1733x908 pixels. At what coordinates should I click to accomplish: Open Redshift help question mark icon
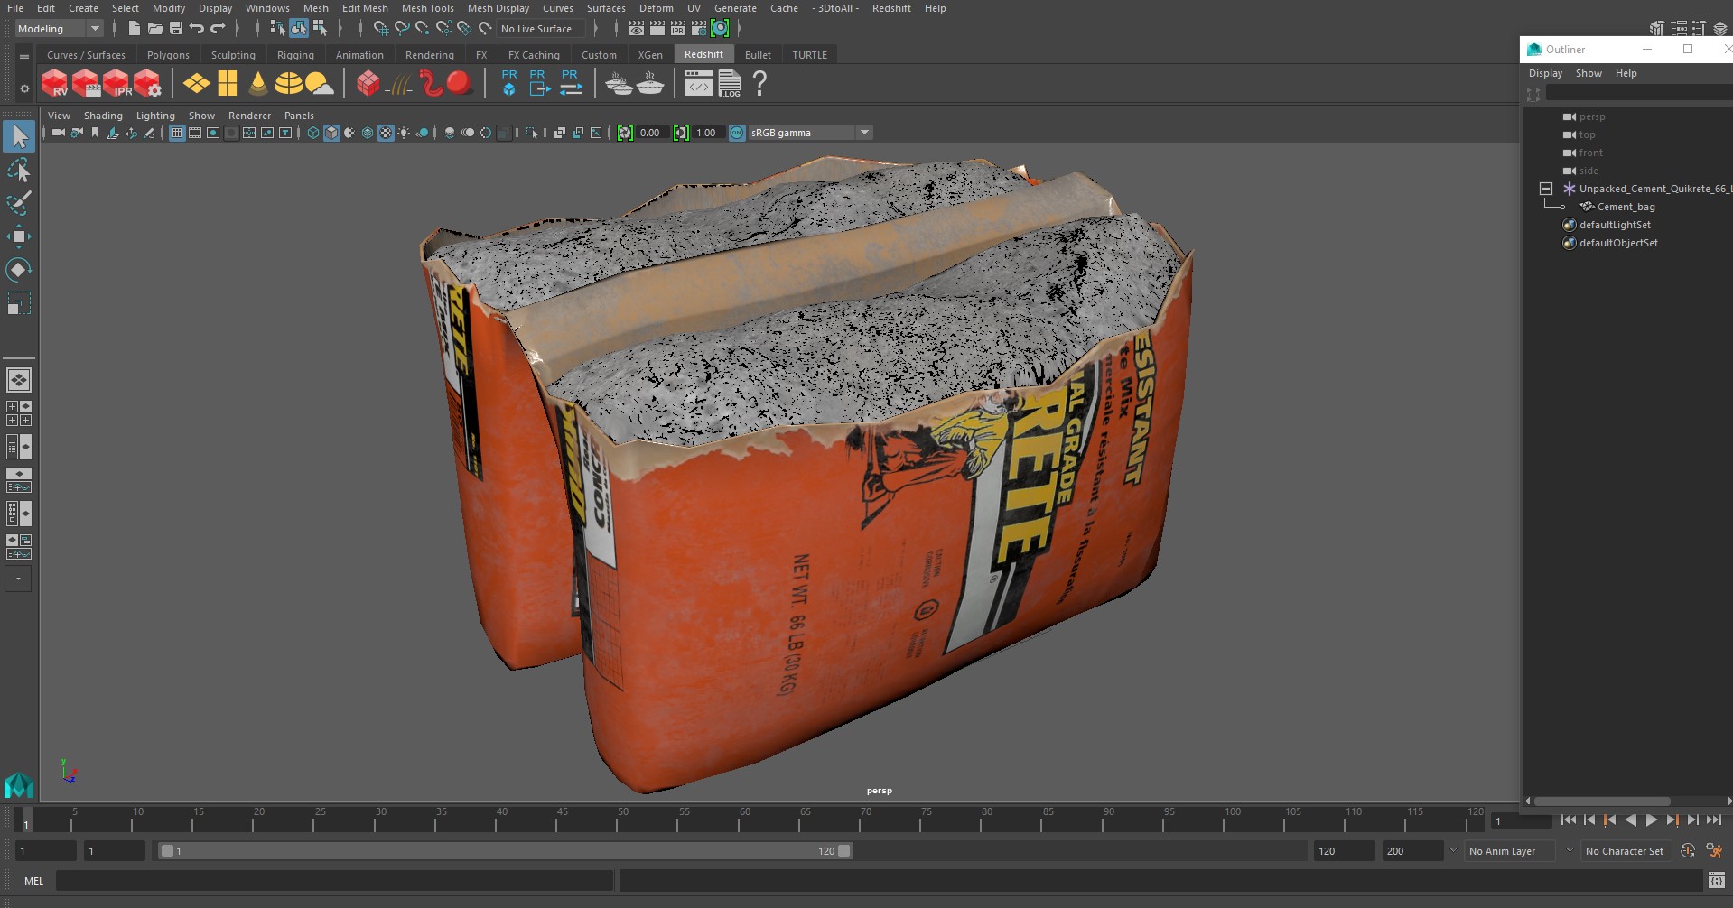coord(759,83)
